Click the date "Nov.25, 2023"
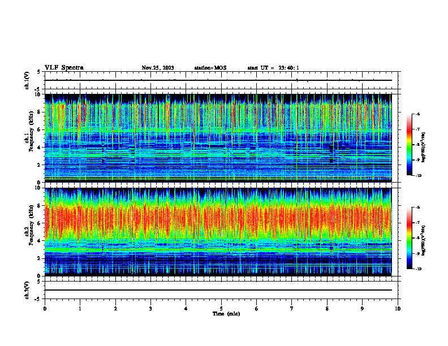The image size is (448, 346). pos(158,68)
